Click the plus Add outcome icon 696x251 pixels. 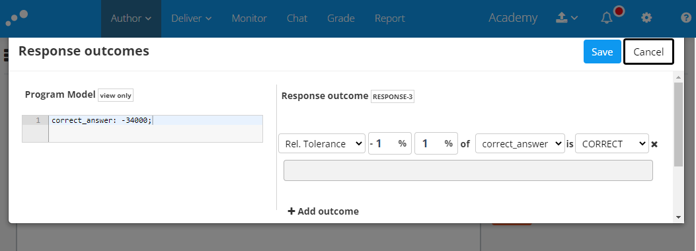[x=291, y=211]
